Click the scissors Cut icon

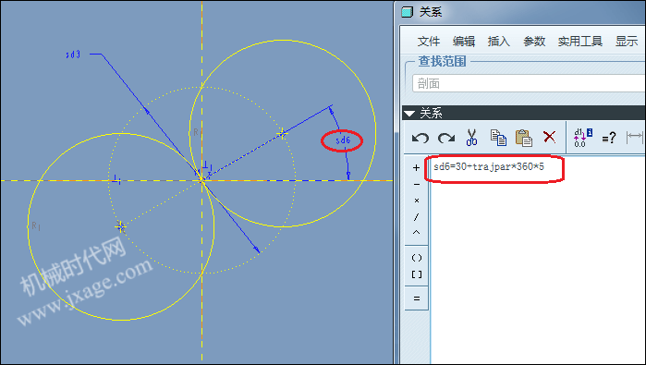click(x=471, y=138)
